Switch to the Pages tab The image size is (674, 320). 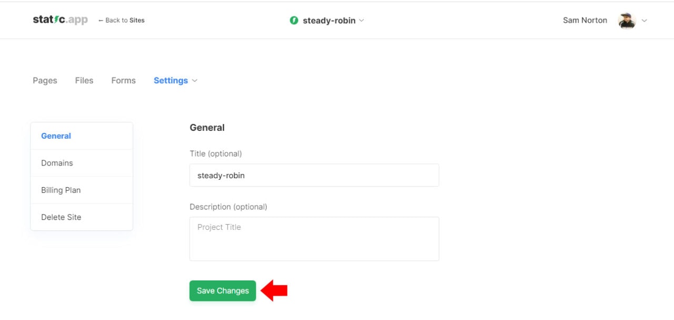coord(45,80)
